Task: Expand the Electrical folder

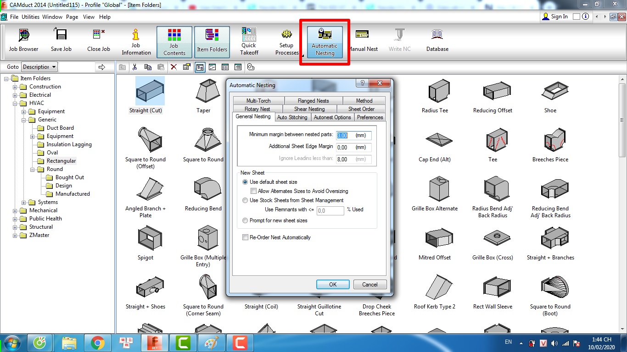Action: coord(15,95)
